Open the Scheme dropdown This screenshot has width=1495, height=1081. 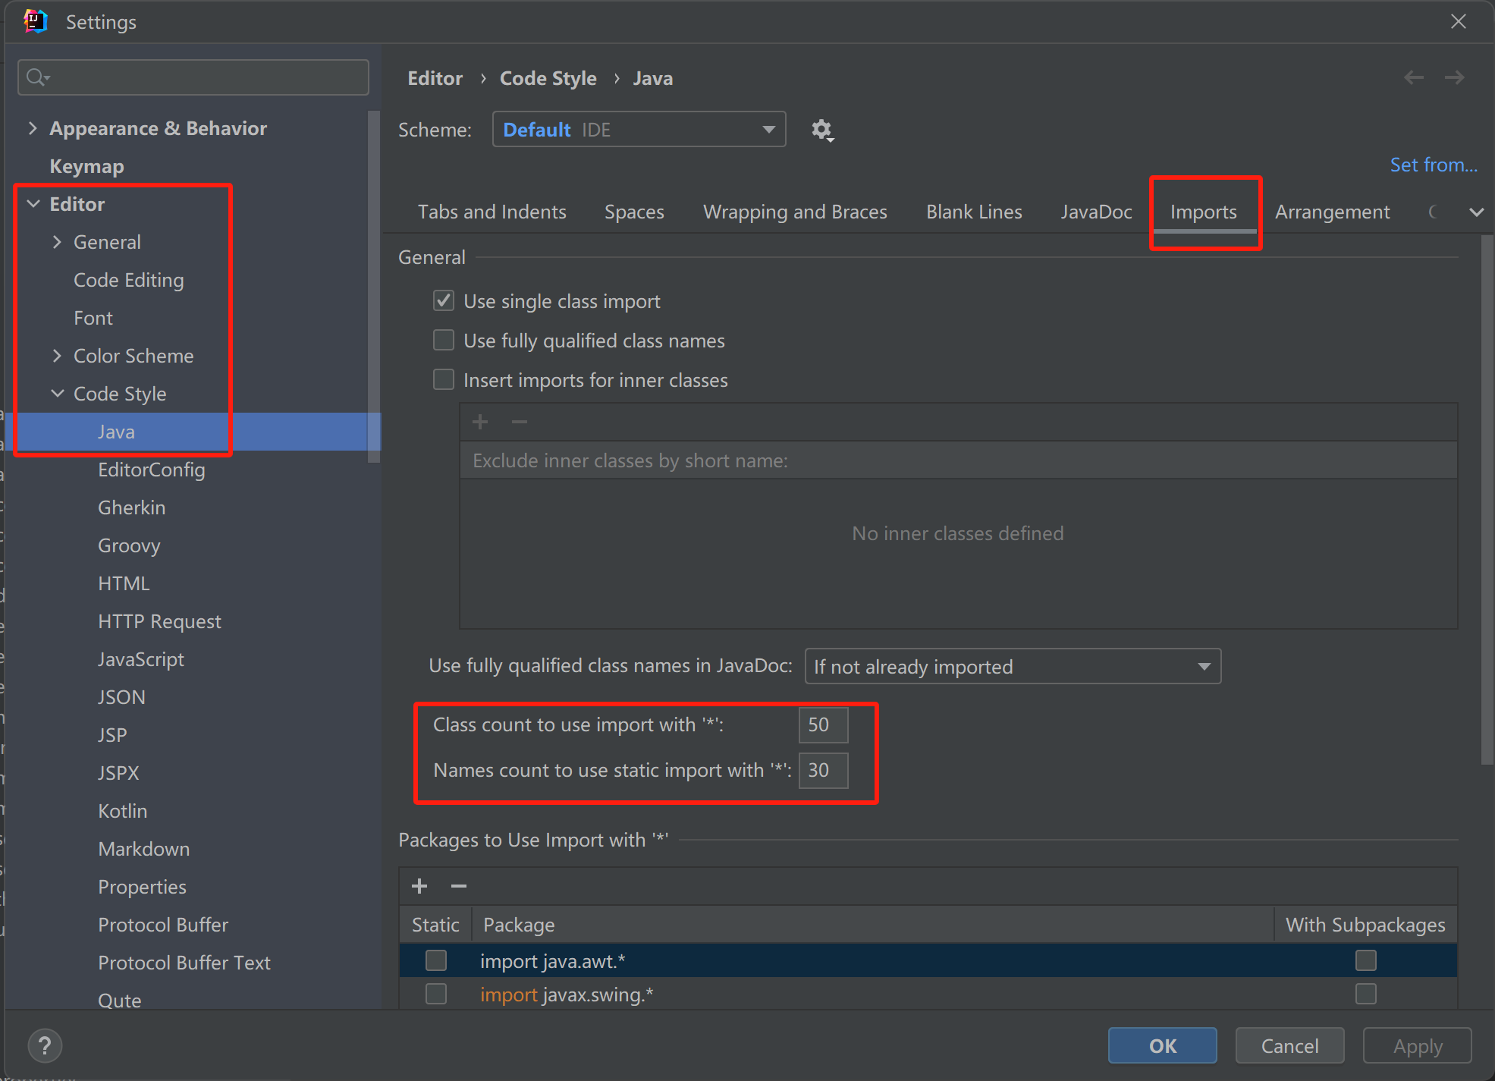coord(639,130)
